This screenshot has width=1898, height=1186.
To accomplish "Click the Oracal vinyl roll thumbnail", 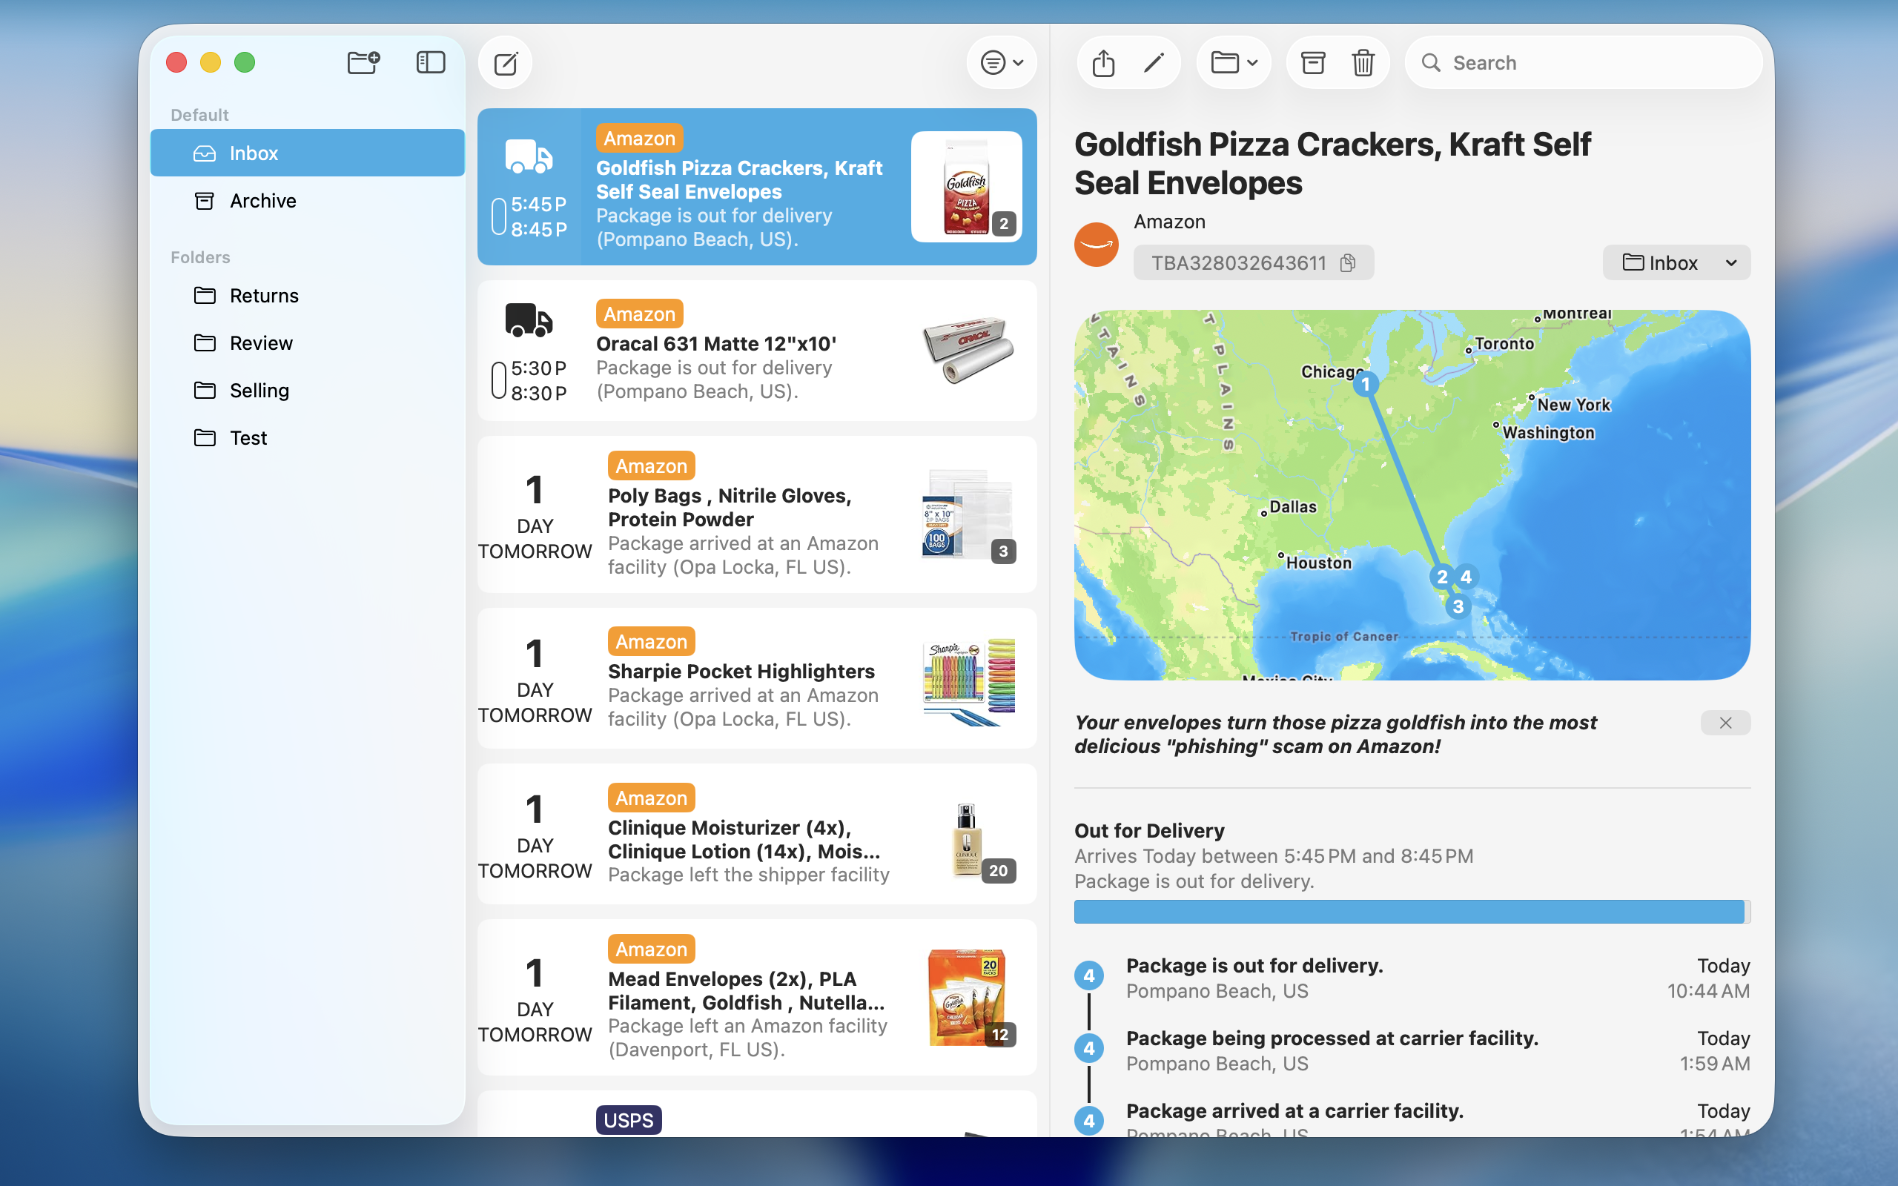I will 968,351.
